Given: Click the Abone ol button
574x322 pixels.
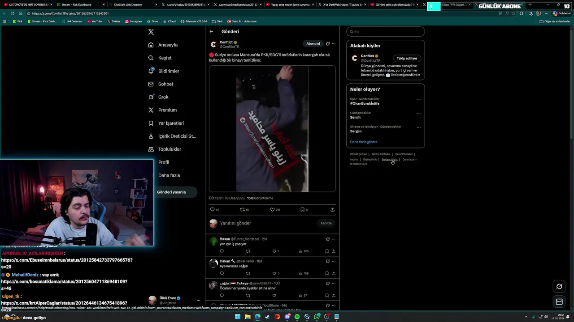Looking at the screenshot, I should click(313, 43).
